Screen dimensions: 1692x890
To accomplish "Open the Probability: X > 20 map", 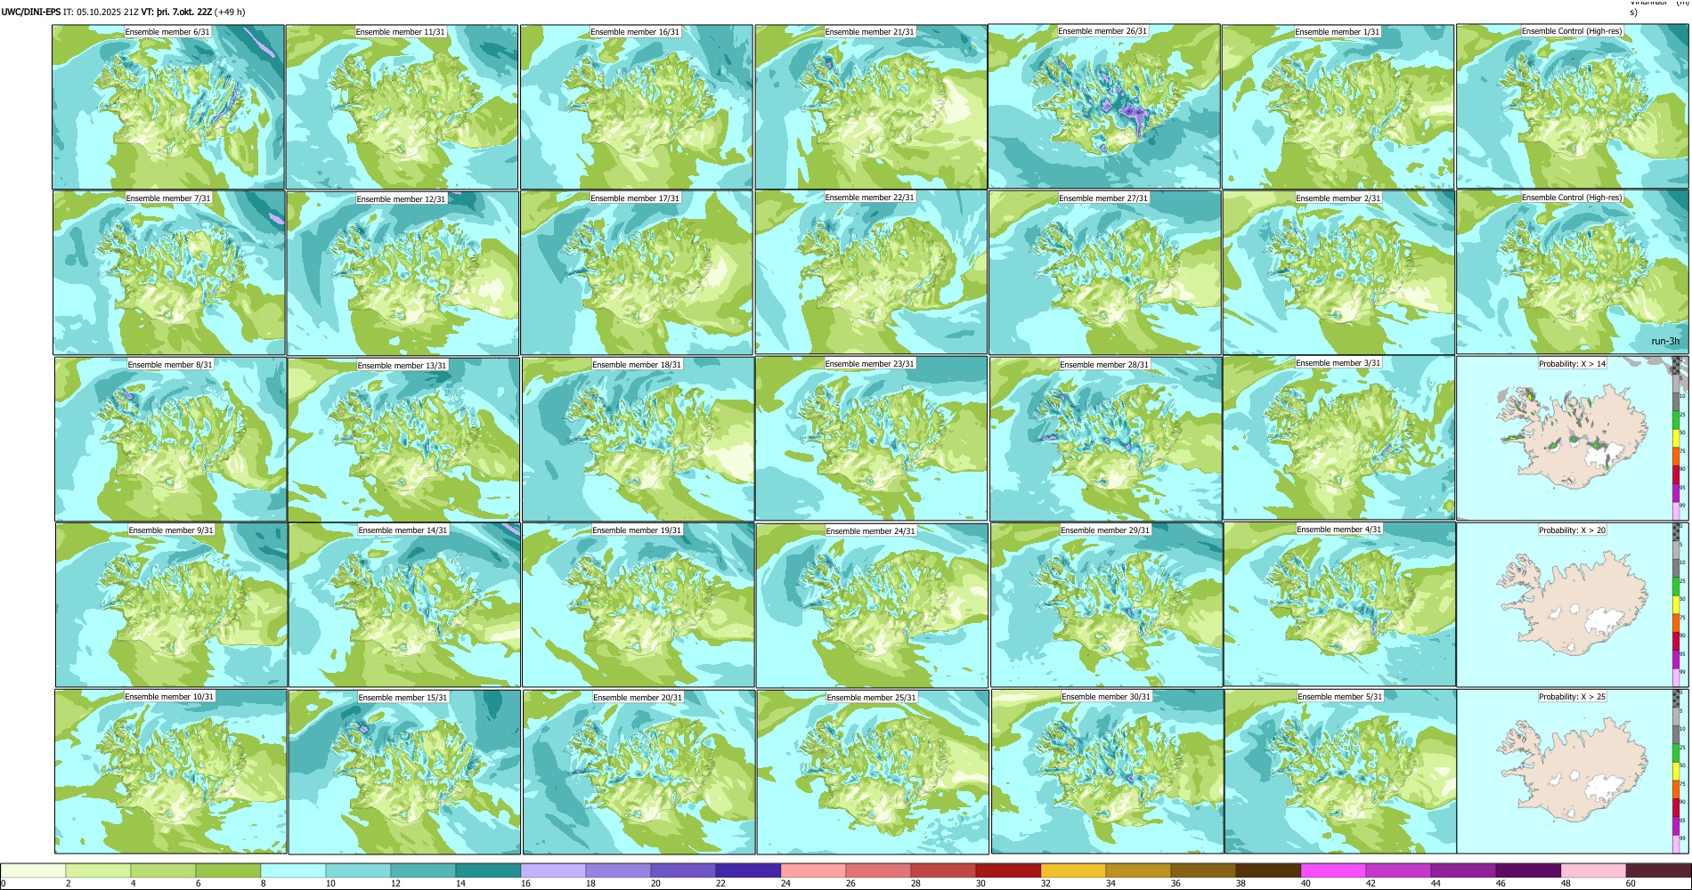I will (x=1573, y=604).
